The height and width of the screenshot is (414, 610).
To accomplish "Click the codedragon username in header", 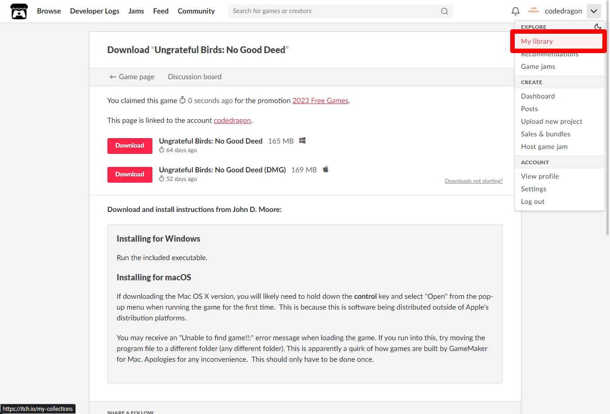I will (563, 11).
